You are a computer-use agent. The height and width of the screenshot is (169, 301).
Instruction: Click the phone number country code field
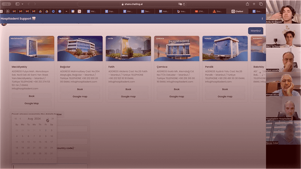tap(72, 154)
